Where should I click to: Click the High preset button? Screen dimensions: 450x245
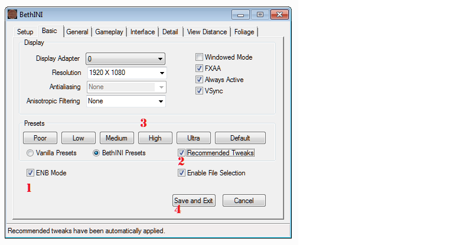coord(155,138)
